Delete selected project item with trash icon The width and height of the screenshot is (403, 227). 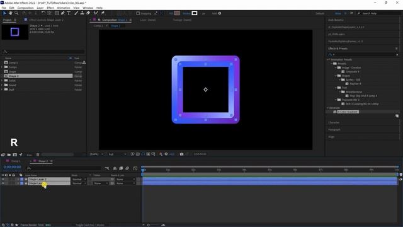(x=38, y=154)
